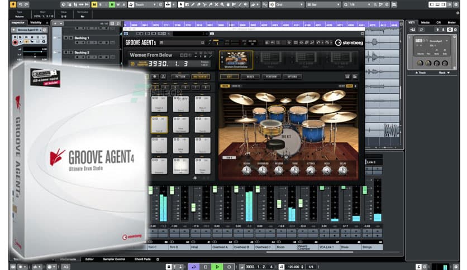This screenshot has height=270, width=467.
Task: Click the Add Track plus icon
Action: click(55, 23)
